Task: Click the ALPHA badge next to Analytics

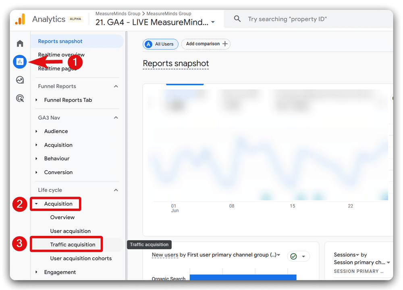Action: [76, 19]
